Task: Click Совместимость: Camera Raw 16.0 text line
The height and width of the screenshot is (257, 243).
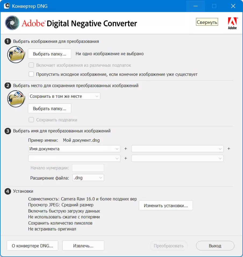Action: [x=82, y=199]
